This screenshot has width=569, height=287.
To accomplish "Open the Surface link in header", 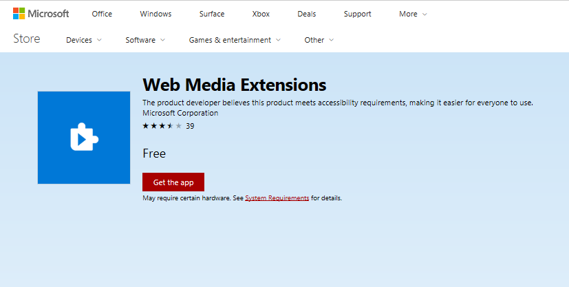I will (212, 14).
